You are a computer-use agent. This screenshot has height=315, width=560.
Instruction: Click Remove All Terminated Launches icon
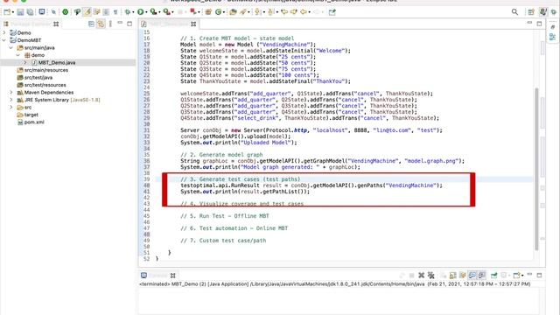click(x=431, y=275)
